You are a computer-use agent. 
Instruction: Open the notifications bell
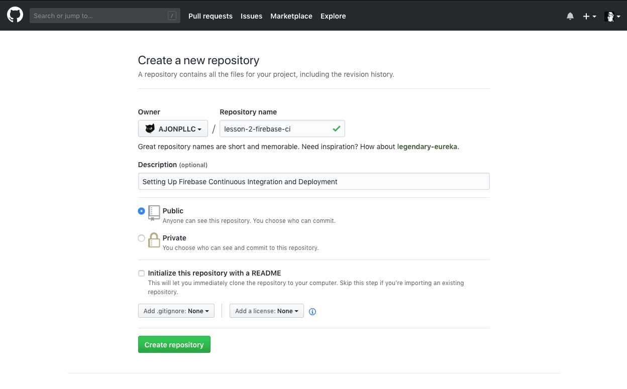point(570,16)
